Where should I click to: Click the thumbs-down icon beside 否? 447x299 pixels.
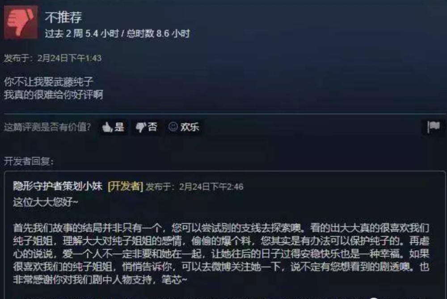[141, 128]
